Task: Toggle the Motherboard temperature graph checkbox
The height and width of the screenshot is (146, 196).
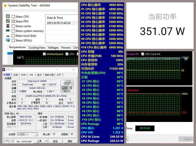Action: [44, 54]
